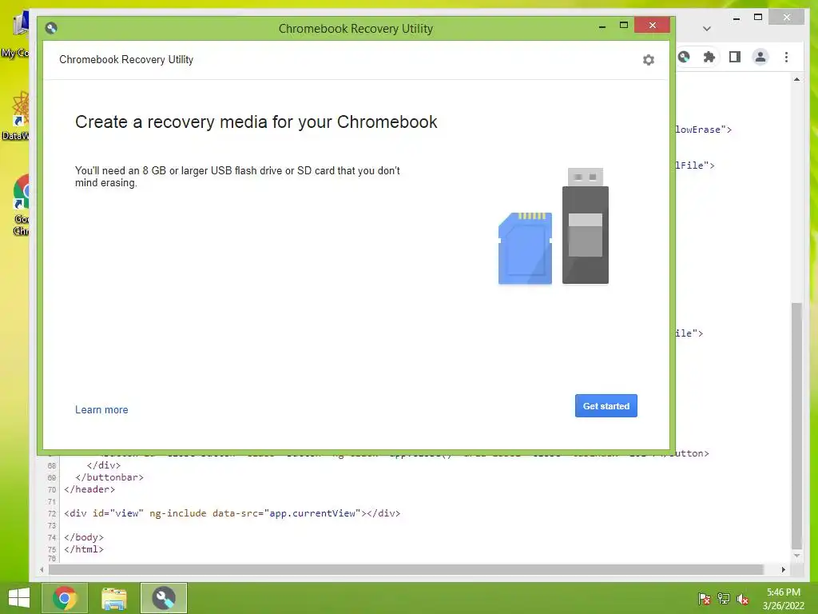The image size is (818, 614).
Task: Minimize the Chrome browser window
Action: 736,18
